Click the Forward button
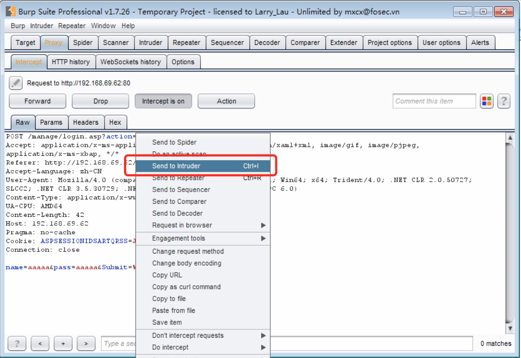Viewport: 521px width, 358px height. [38, 101]
